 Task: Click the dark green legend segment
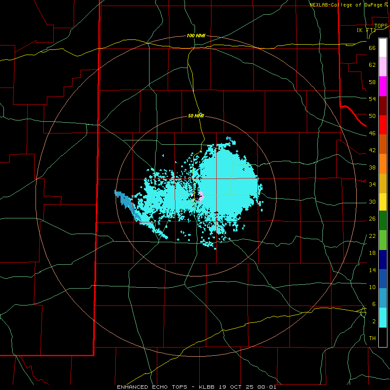(x=383, y=221)
